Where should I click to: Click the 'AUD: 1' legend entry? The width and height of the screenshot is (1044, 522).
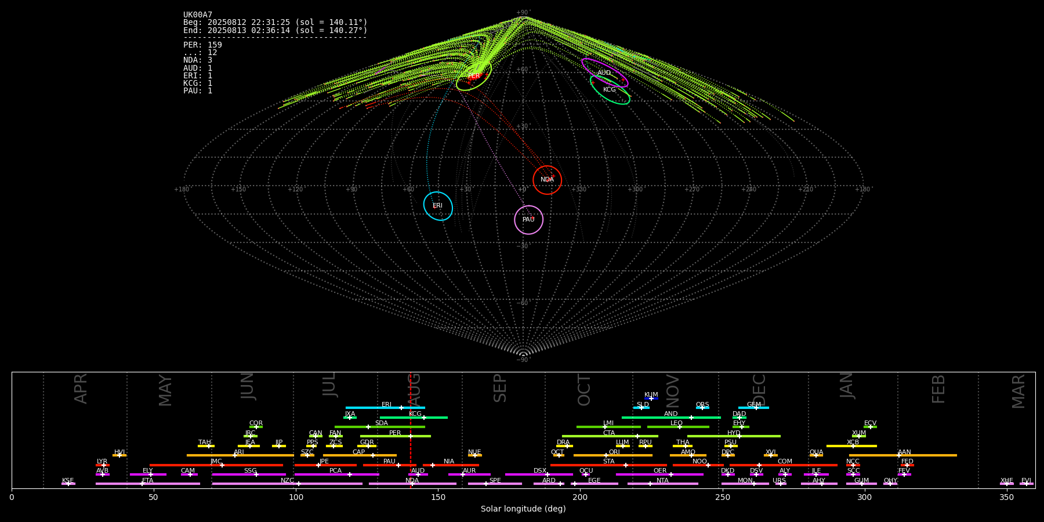click(198, 68)
